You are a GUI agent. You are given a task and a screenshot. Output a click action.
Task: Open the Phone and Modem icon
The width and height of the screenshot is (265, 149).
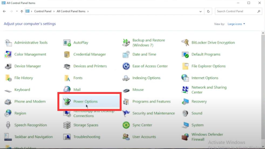(x=8, y=101)
